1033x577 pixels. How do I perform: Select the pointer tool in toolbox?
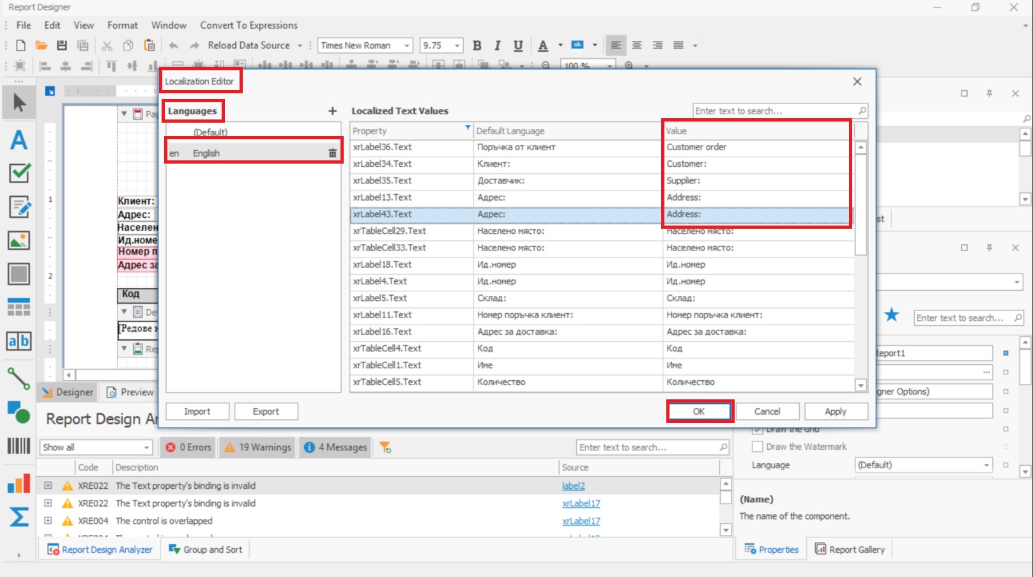pos(19,103)
